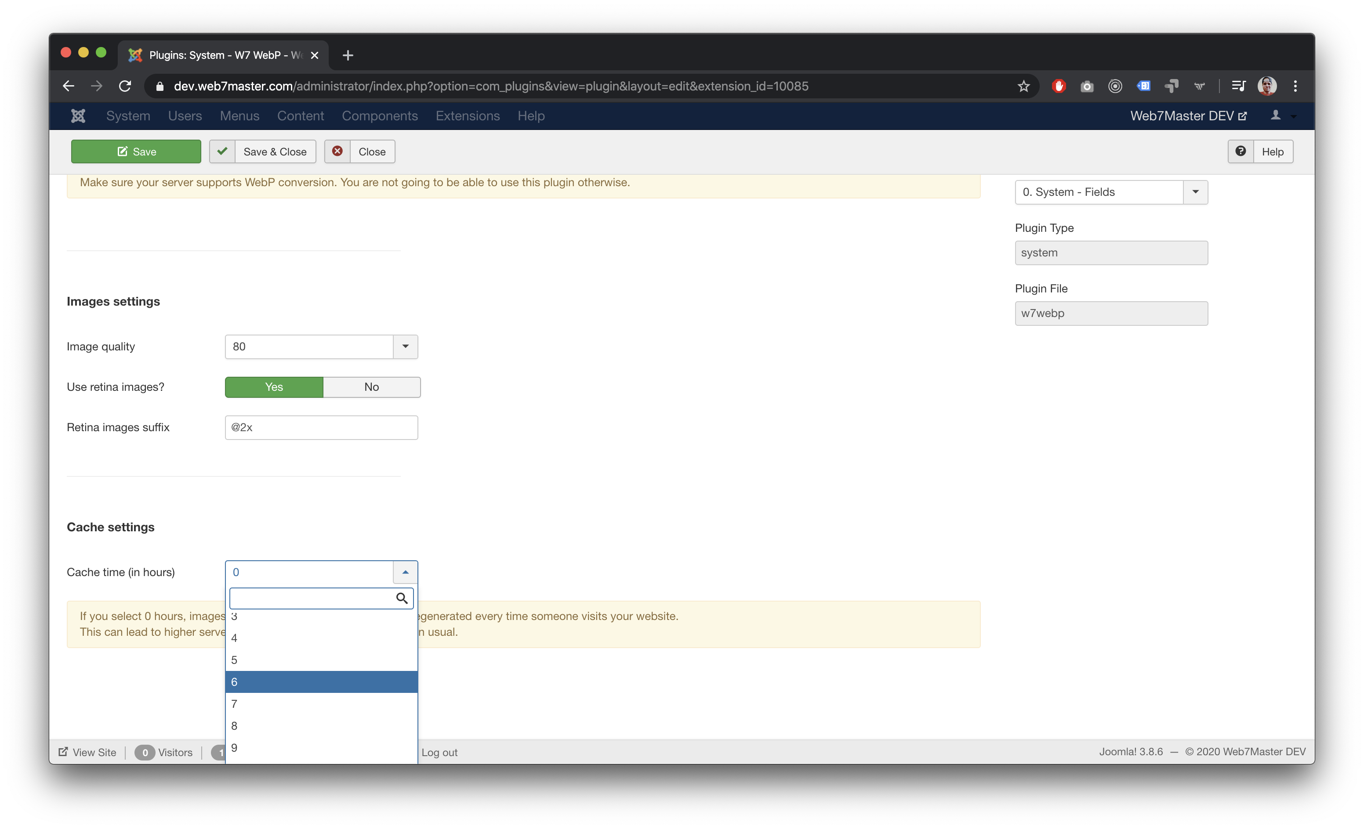Click the Chrome profile avatar photo
This screenshot has height=829, width=1364.
click(x=1267, y=86)
